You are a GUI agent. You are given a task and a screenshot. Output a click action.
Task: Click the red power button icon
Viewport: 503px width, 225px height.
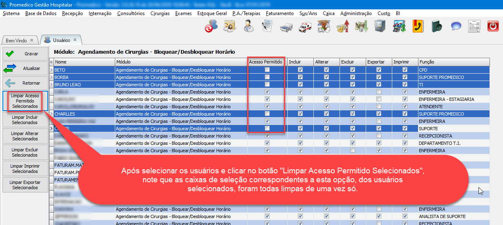[x=494, y=27]
